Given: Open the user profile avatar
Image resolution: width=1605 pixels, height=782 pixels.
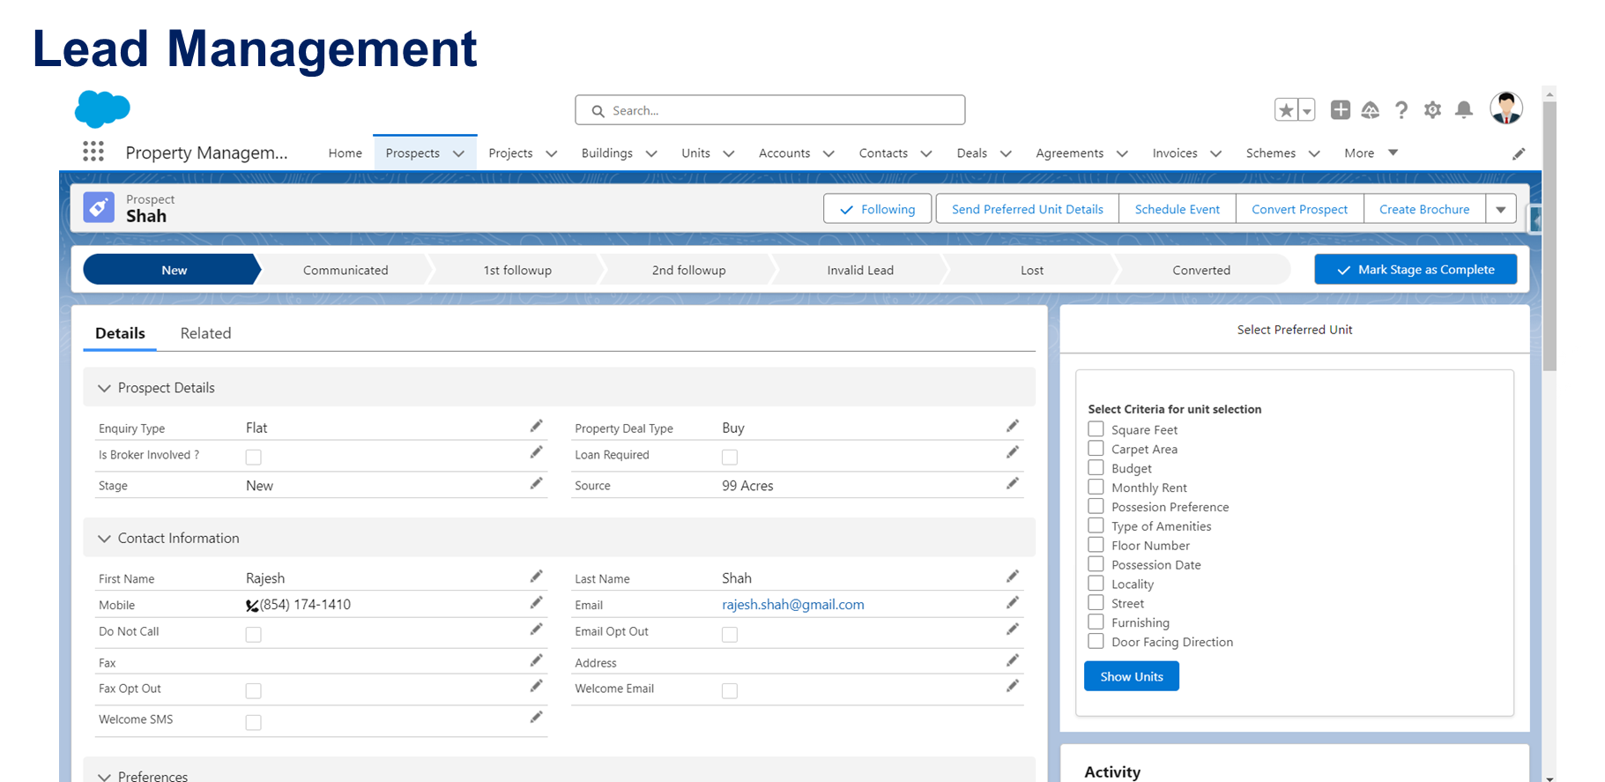Looking at the screenshot, I should (x=1506, y=108).
